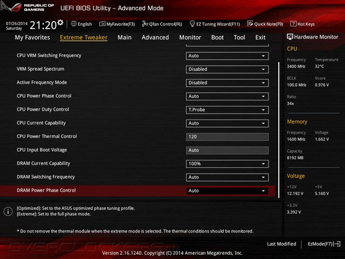Select CPU Power Duty Control label

click(x=43, y=109)
